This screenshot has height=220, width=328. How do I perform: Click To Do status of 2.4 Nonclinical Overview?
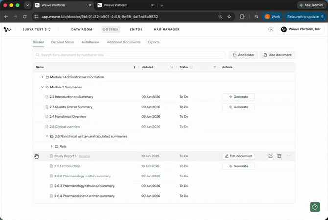[184, 116]
